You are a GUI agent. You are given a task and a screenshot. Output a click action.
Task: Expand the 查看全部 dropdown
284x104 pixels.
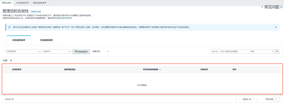(x=100, y=51)
